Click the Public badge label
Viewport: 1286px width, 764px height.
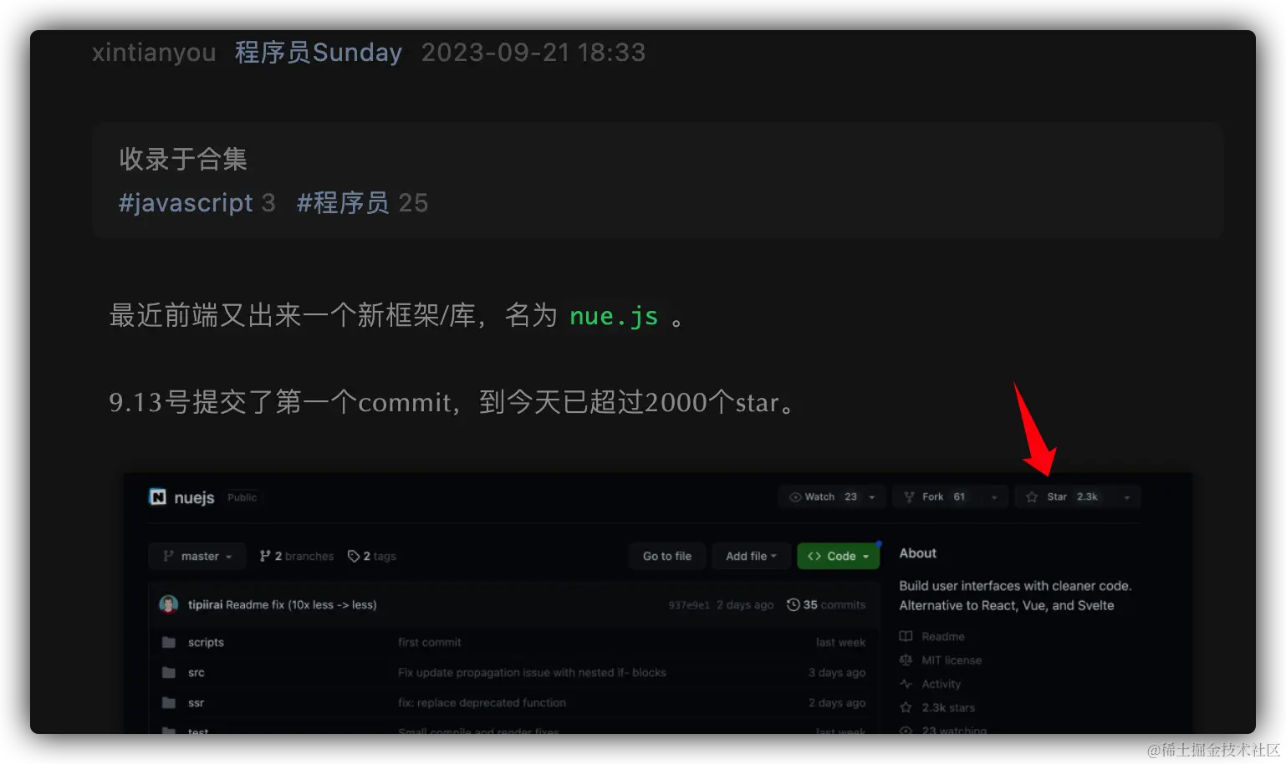coord(242,497)
